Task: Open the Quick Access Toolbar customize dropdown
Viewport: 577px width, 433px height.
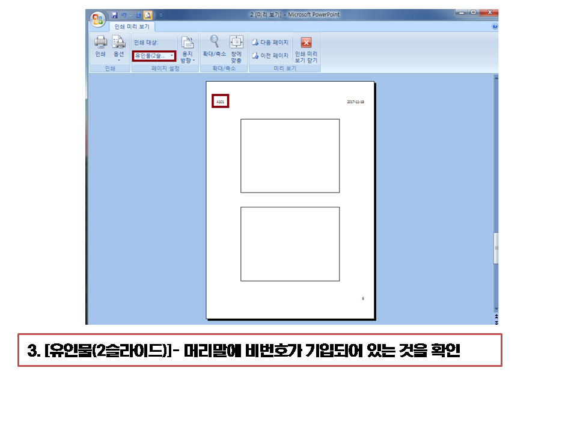Action: (x=159, y=14)
